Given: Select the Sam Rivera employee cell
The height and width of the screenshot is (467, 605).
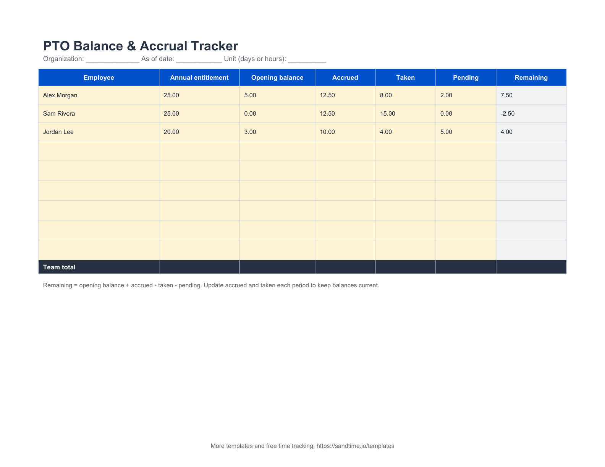Looking at the screenshot, I should click(99, 114).
